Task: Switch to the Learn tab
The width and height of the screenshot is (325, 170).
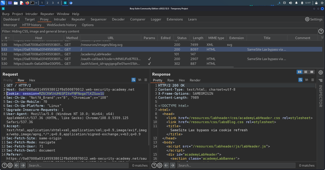Action: (192, 19)
